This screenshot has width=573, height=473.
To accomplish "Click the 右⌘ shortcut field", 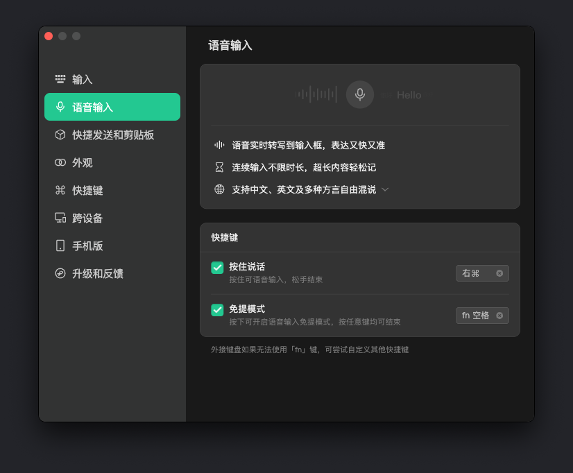I will 475,273.
